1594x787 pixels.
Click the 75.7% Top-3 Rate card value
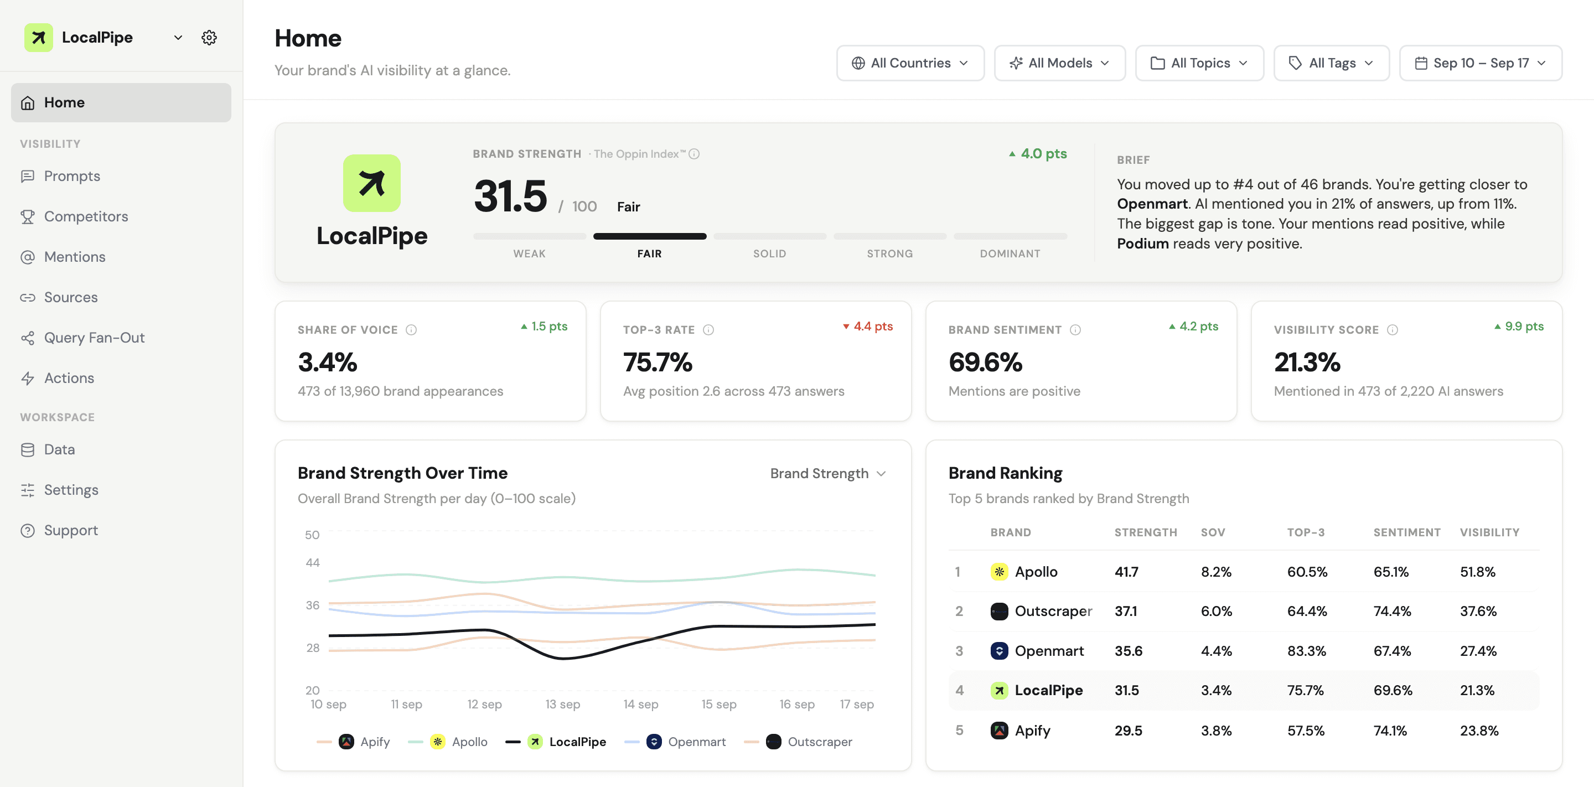tap(657, 363)
